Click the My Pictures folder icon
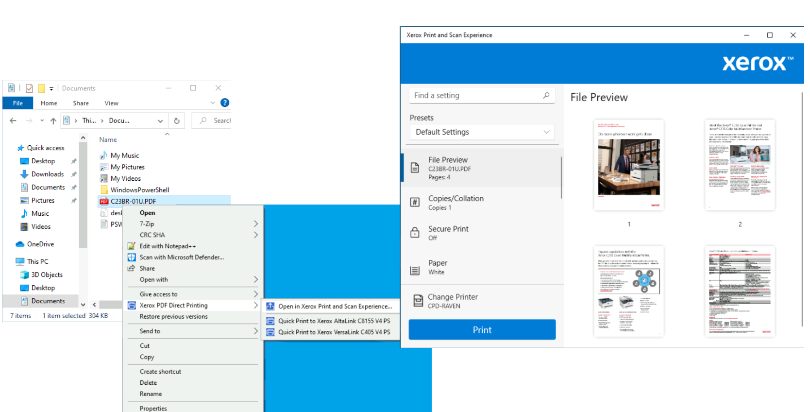 pyautogui.click(x=103, y=167)
